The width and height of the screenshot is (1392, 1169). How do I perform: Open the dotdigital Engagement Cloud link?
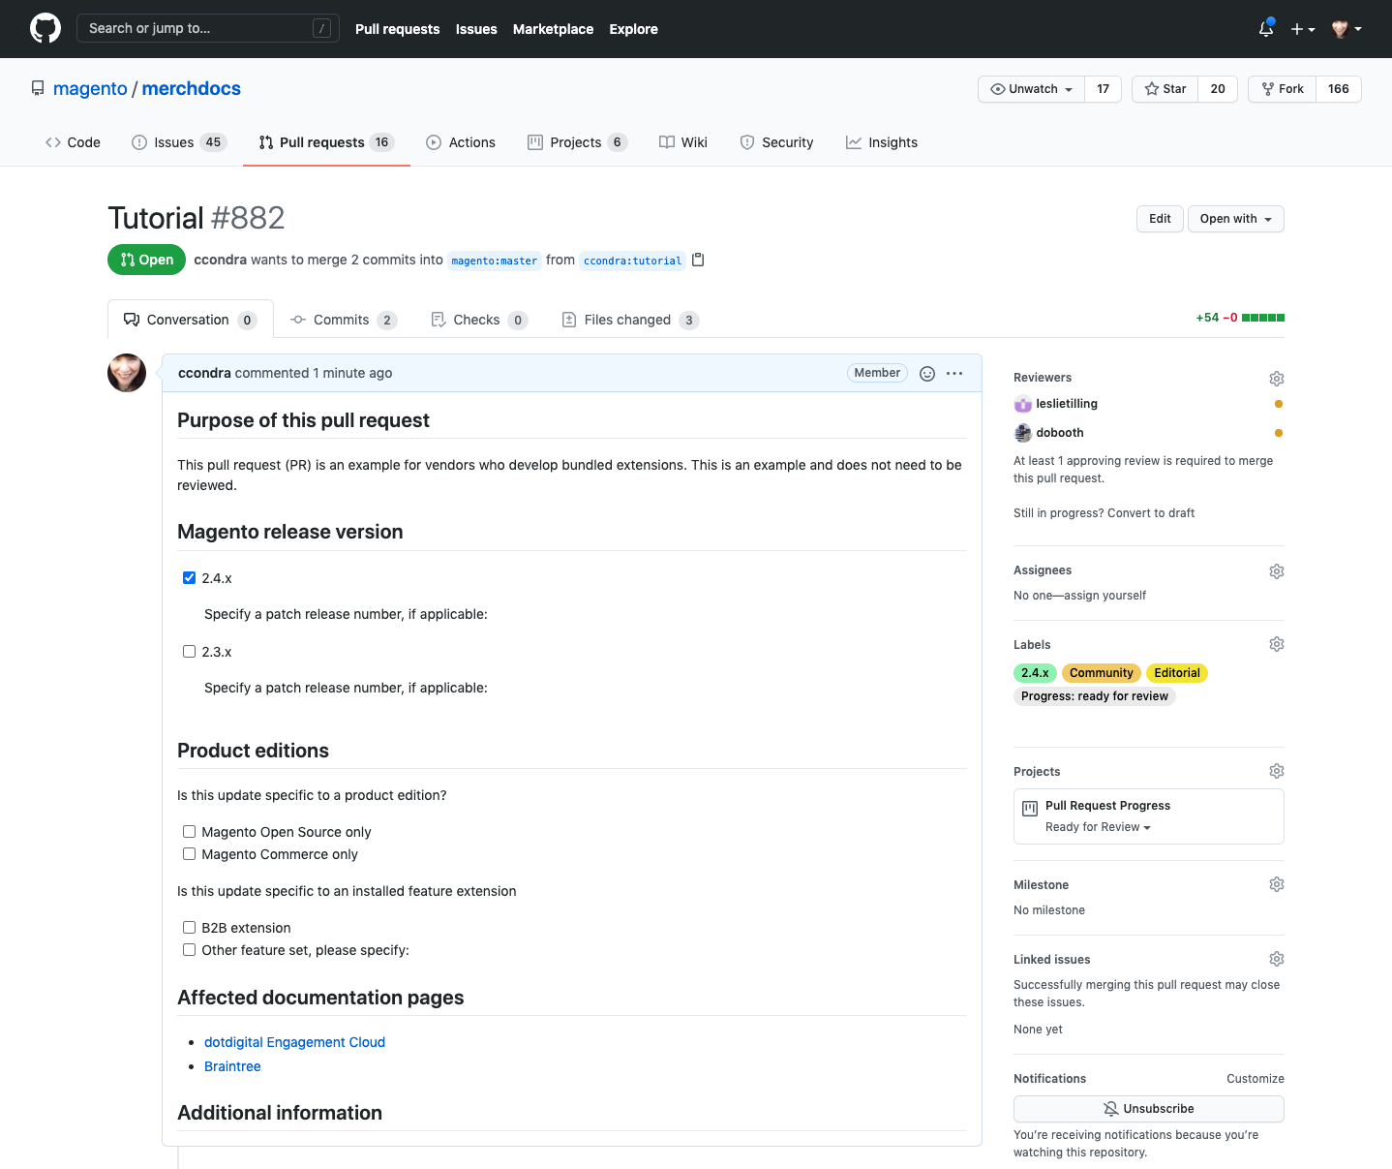point(294,1042)
